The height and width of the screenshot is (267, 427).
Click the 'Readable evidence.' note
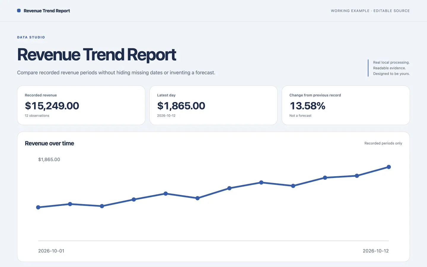point(389,68)
